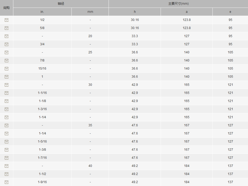
Task: Click the 轴径 header cell
Action: 61,4
